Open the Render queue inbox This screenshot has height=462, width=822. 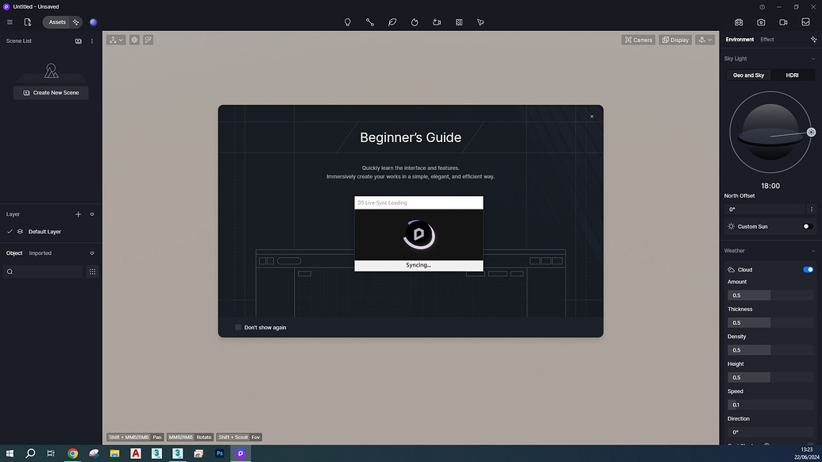pos(805,22)
